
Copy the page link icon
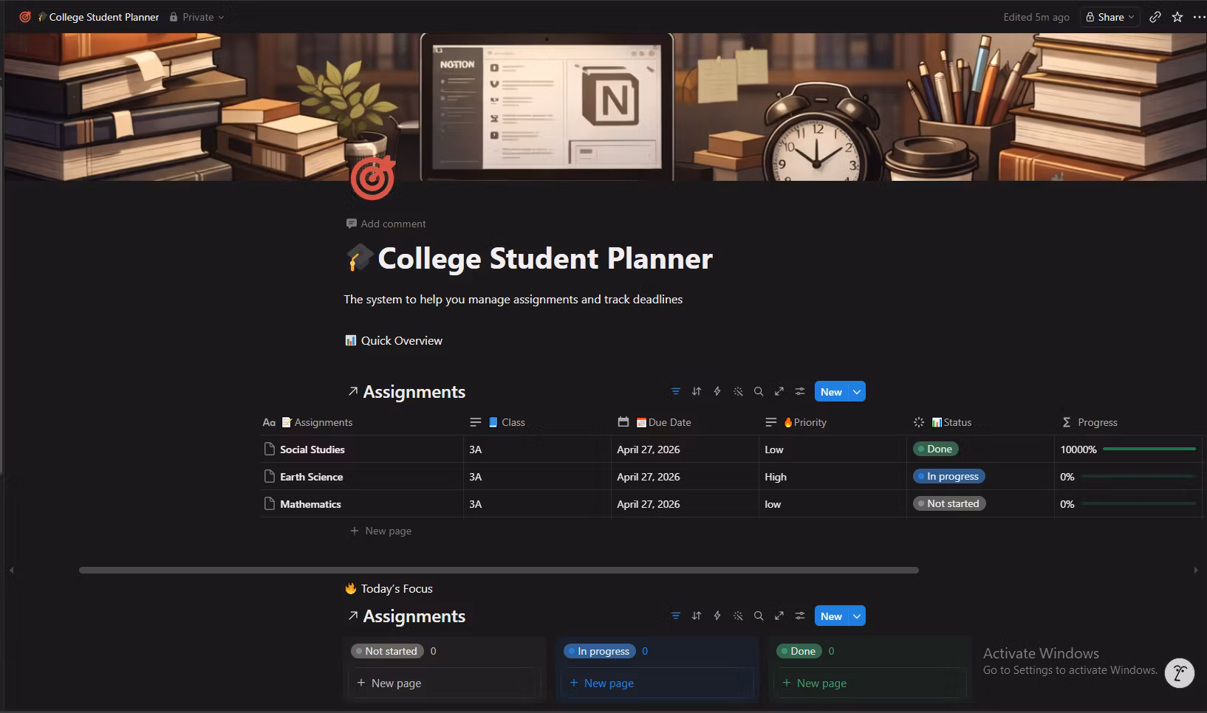[1155, 17]
